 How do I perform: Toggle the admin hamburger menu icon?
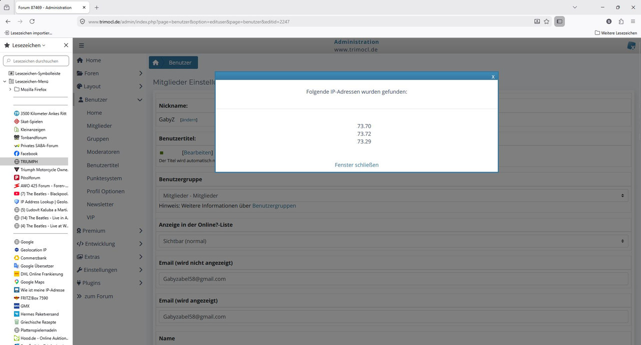pos(82,45)
